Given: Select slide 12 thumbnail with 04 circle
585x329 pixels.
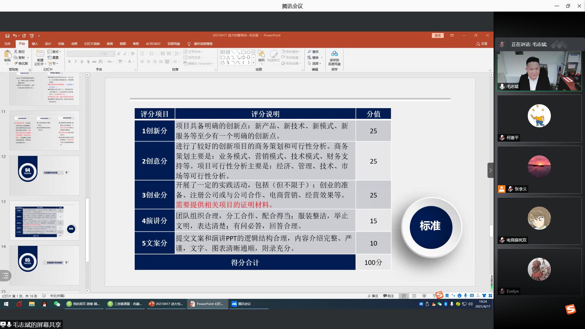Looking at the screenshot, I should [44, 175].
